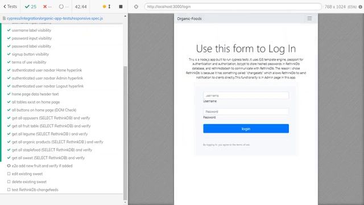Open the selector playground crosshair icon
This screenshot has width=364, height=205.
point(136,7)
